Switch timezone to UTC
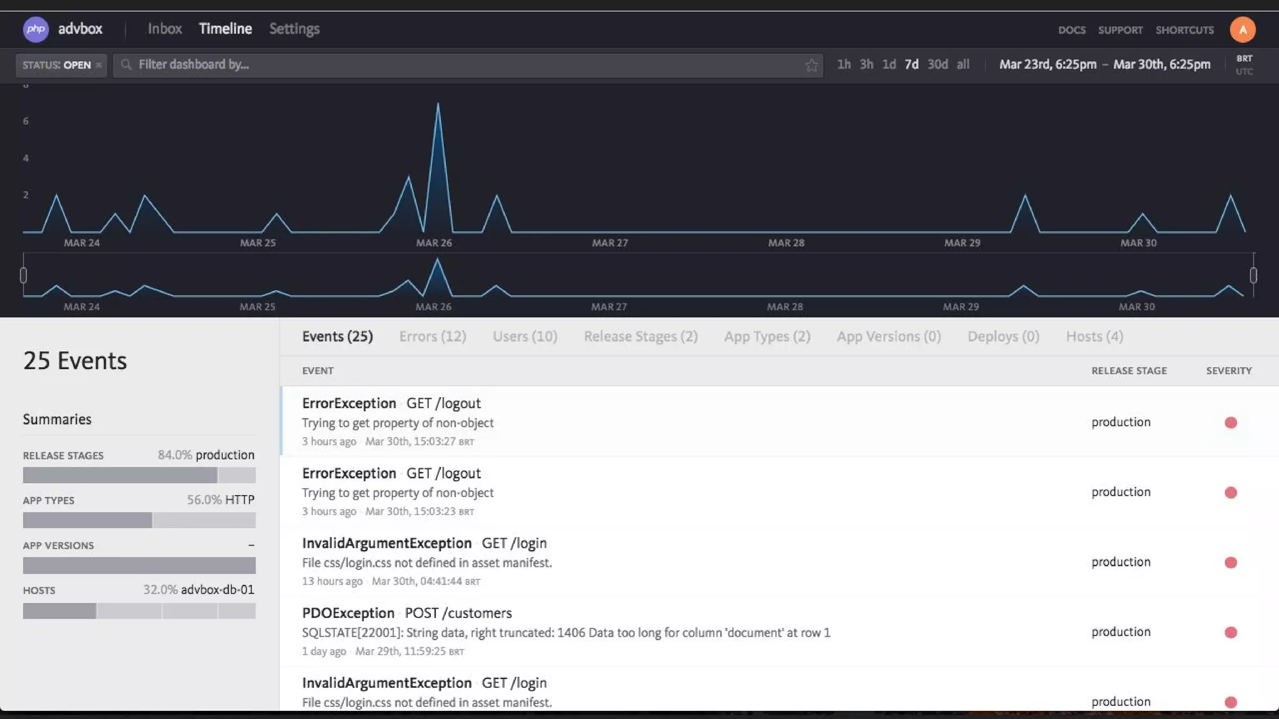Viewport: 1279px width, 719px height. click(1244, 71)
